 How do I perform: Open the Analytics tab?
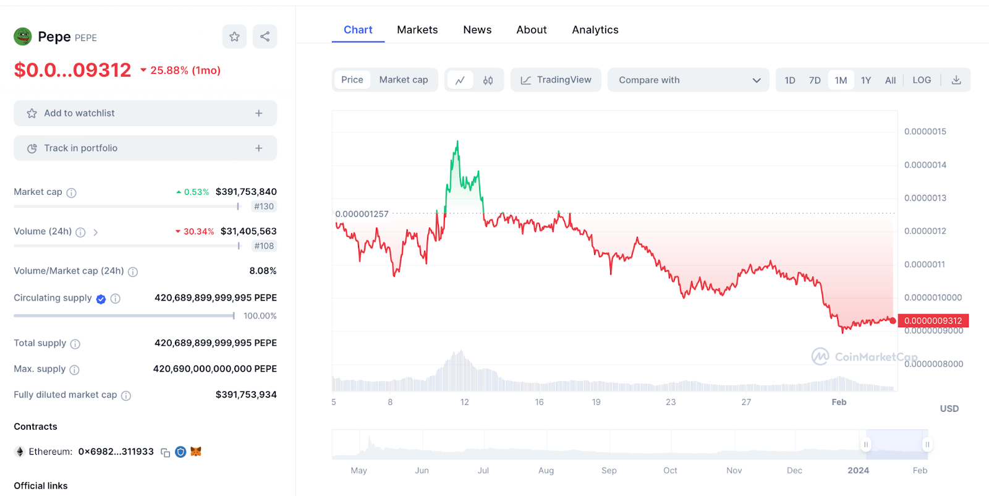[595, 30]
